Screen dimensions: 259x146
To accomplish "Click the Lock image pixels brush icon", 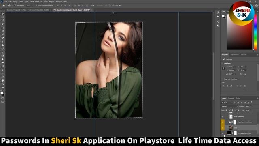I will click(229, 110).
